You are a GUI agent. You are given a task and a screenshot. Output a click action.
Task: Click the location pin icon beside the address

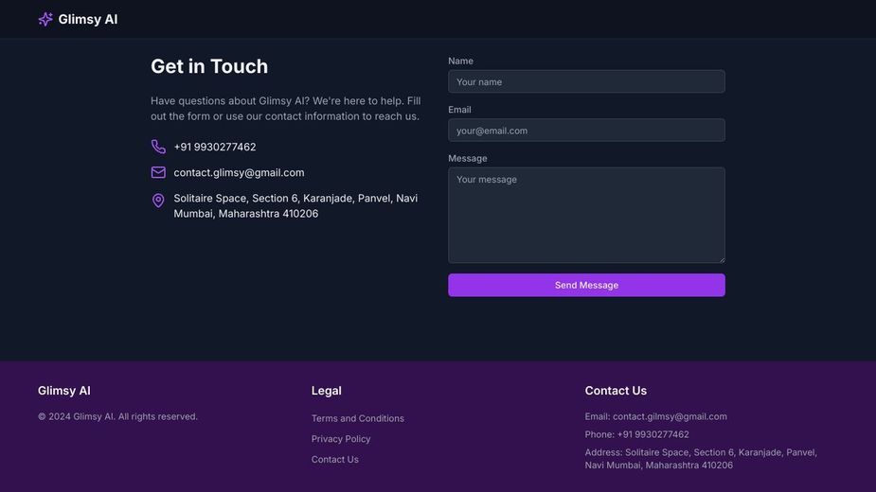coord(158,201)
